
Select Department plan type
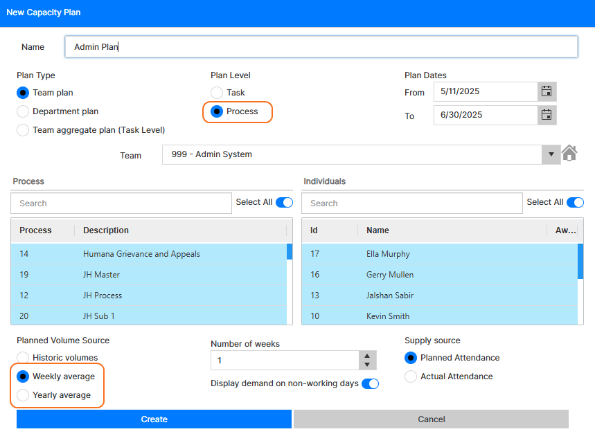(23, 111)
